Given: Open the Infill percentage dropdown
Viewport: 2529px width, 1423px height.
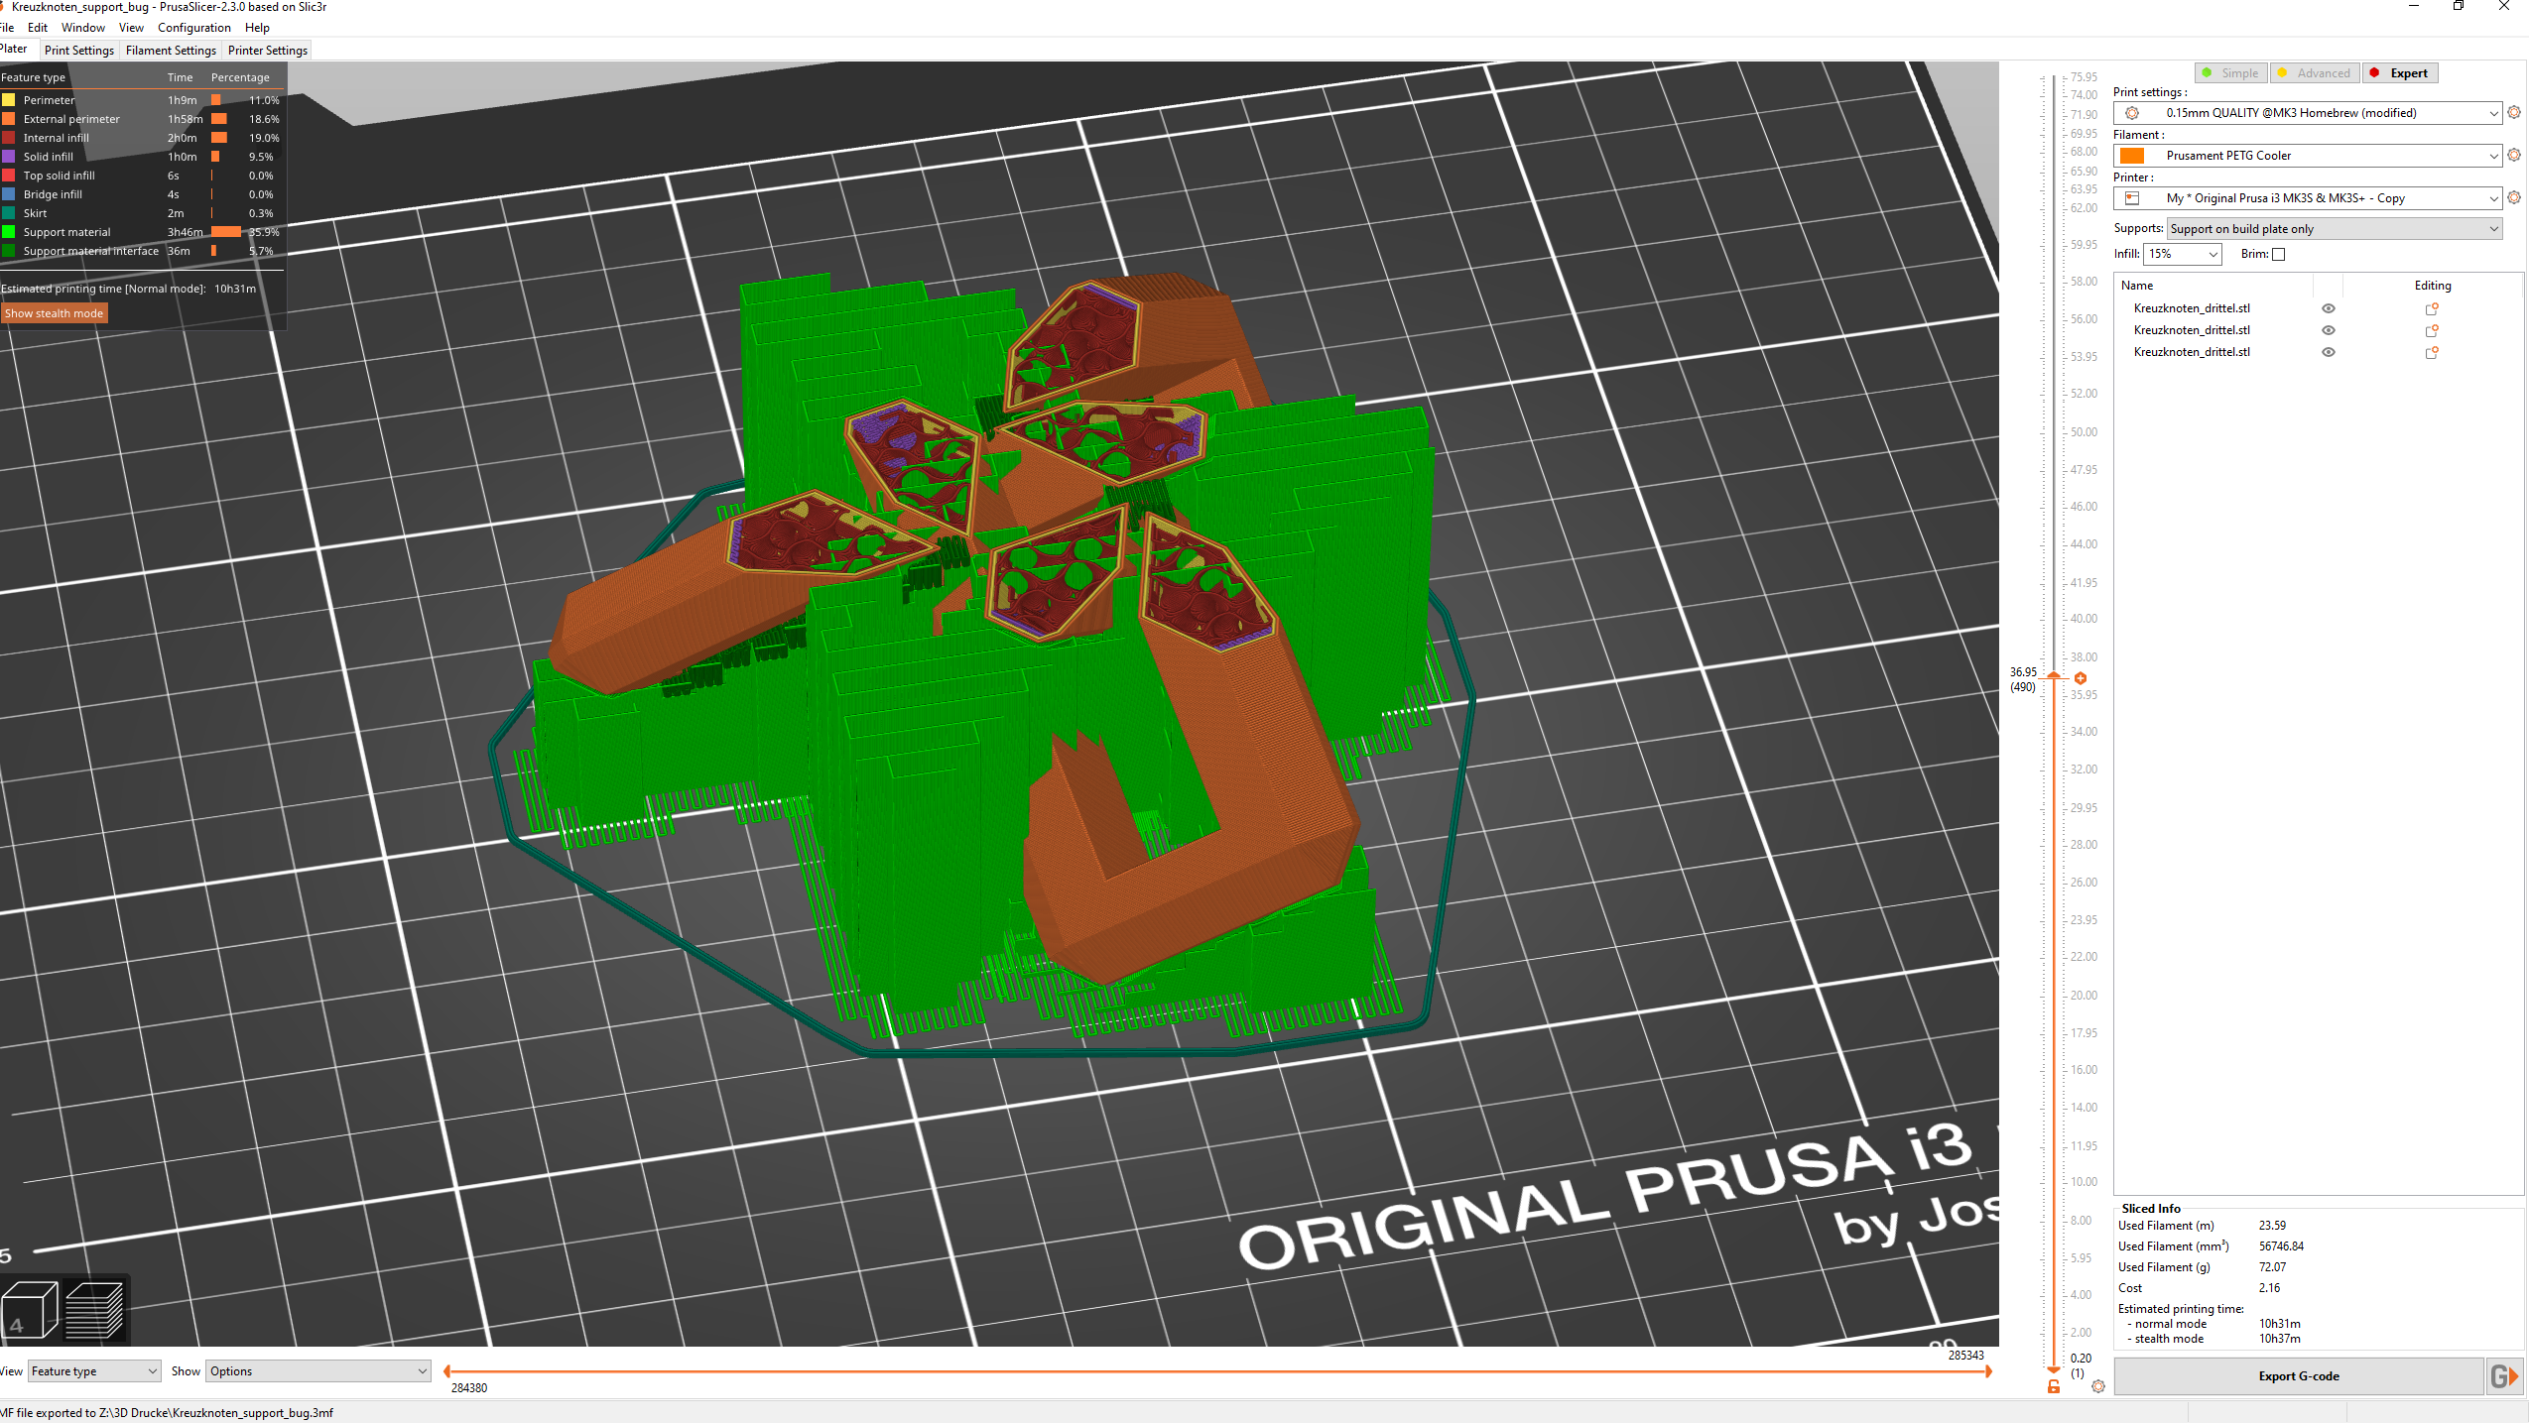Looking at the screenshot, I should [2181, 254].
